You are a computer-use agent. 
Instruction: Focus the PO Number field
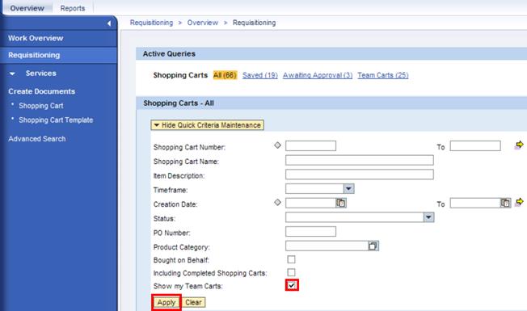point(310,231)
